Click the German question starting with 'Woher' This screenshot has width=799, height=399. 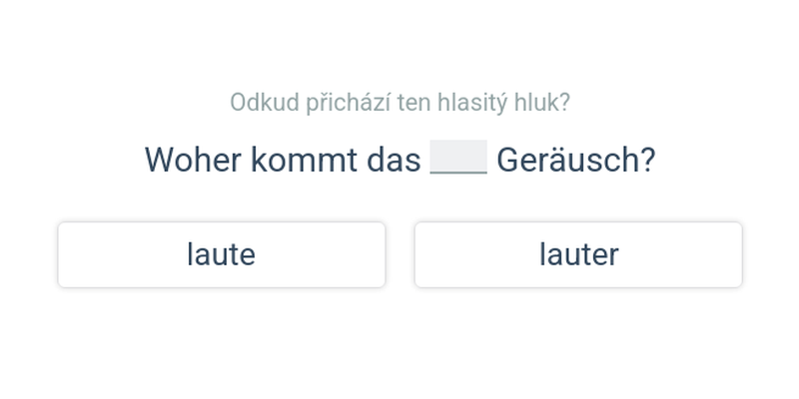pos(399,160)
